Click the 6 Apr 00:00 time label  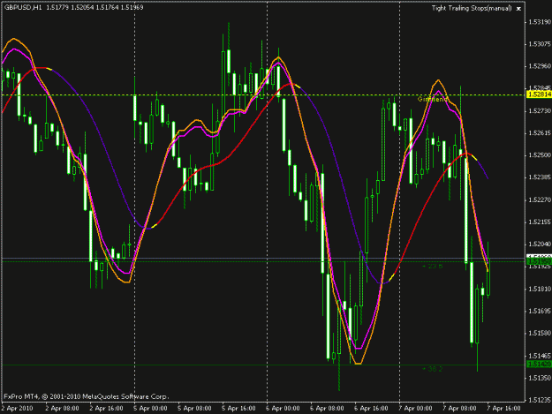(x=283, y=409)
